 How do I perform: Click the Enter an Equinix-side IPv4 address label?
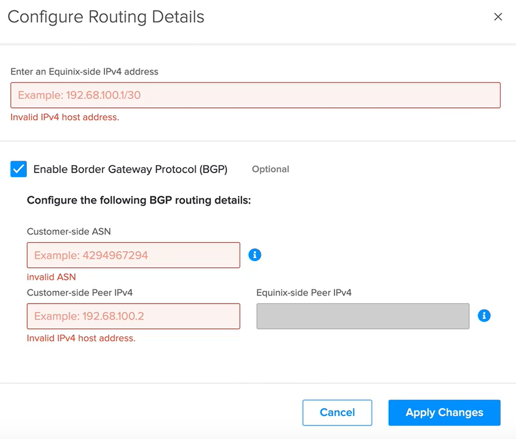pyautogui.click(x=84, y=72)
